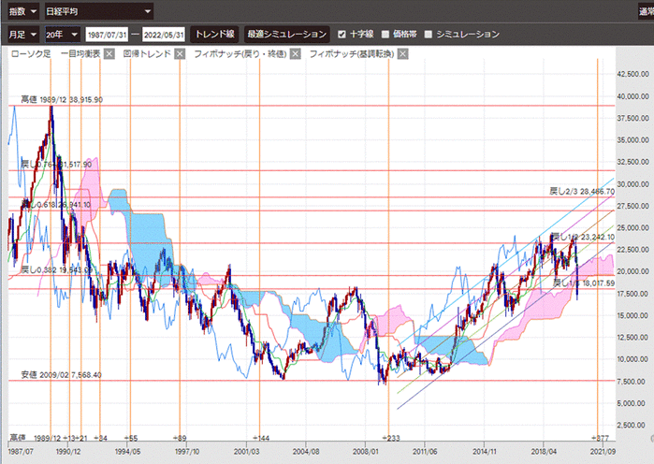Uncheck the 十字線 crosshair checkbox
Image resolution: width=654 pixels, height=464 pixels.
point(342,35)
